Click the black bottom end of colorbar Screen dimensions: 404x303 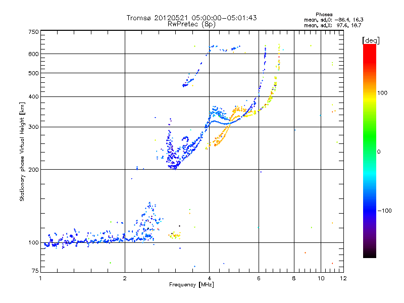370,254
